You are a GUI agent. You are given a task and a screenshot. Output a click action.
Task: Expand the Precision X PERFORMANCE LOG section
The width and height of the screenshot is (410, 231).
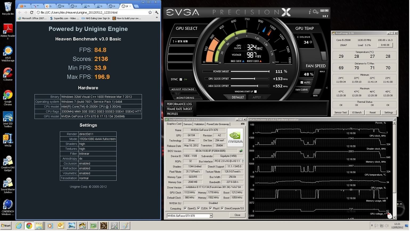179,104
